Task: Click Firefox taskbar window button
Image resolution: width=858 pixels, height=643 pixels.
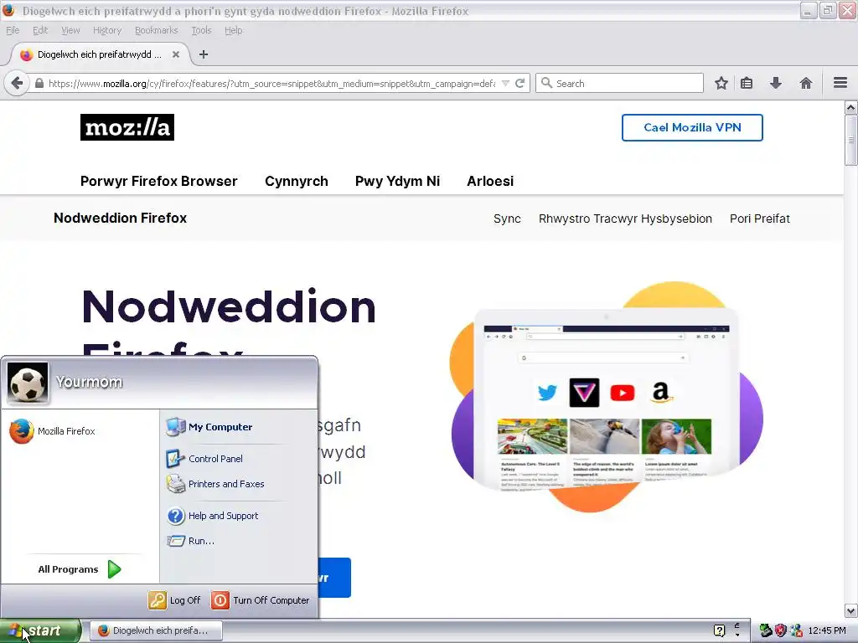Action: pyautogui.click(x=156, y=630)
